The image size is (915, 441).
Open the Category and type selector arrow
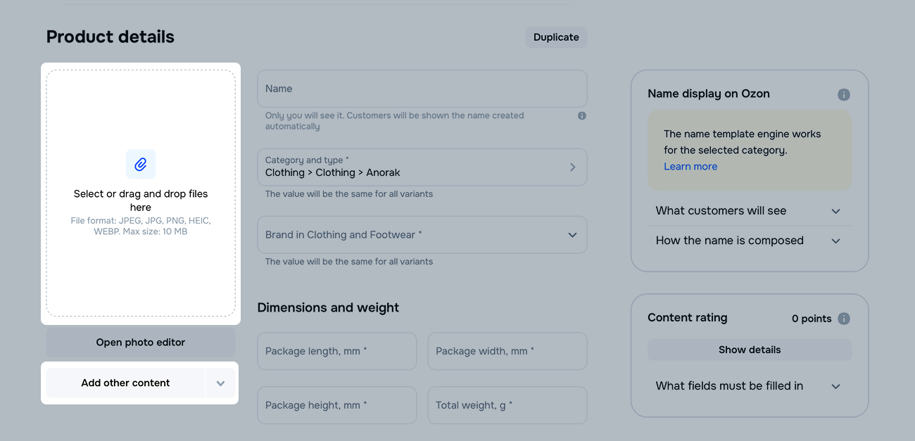572,167
